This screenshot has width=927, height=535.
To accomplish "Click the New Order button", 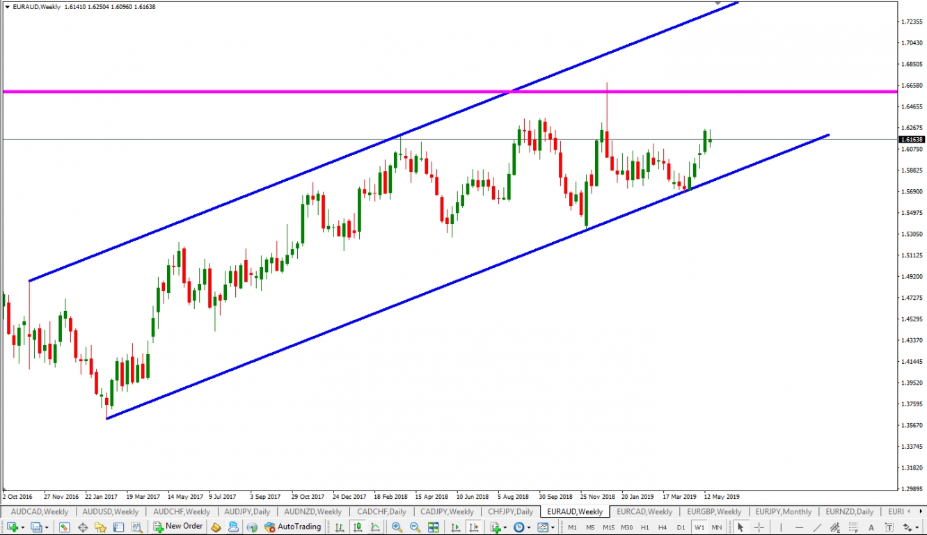I will 178,527.
